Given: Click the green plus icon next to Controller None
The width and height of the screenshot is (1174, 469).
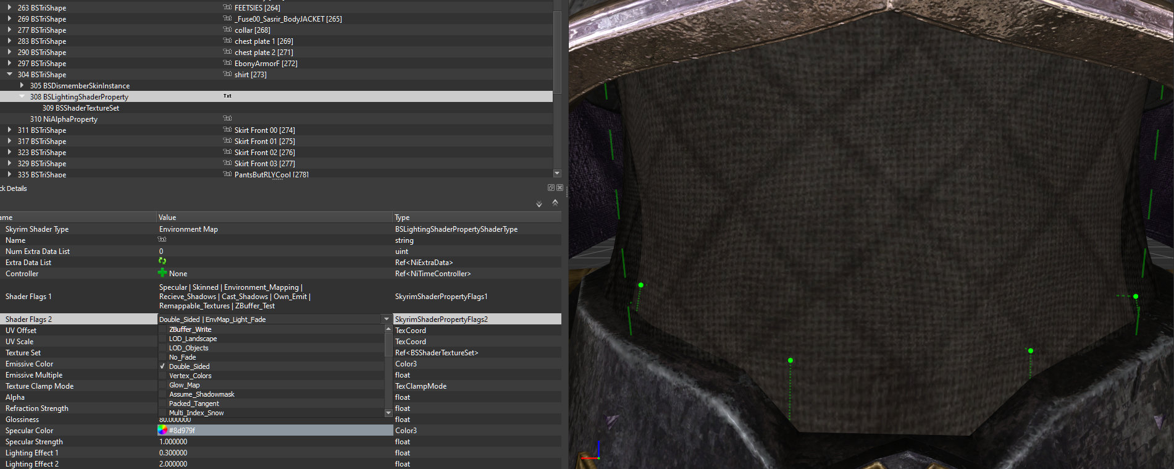Looking at the screenshot, I should pyautogui.click(x=162, y=273).
